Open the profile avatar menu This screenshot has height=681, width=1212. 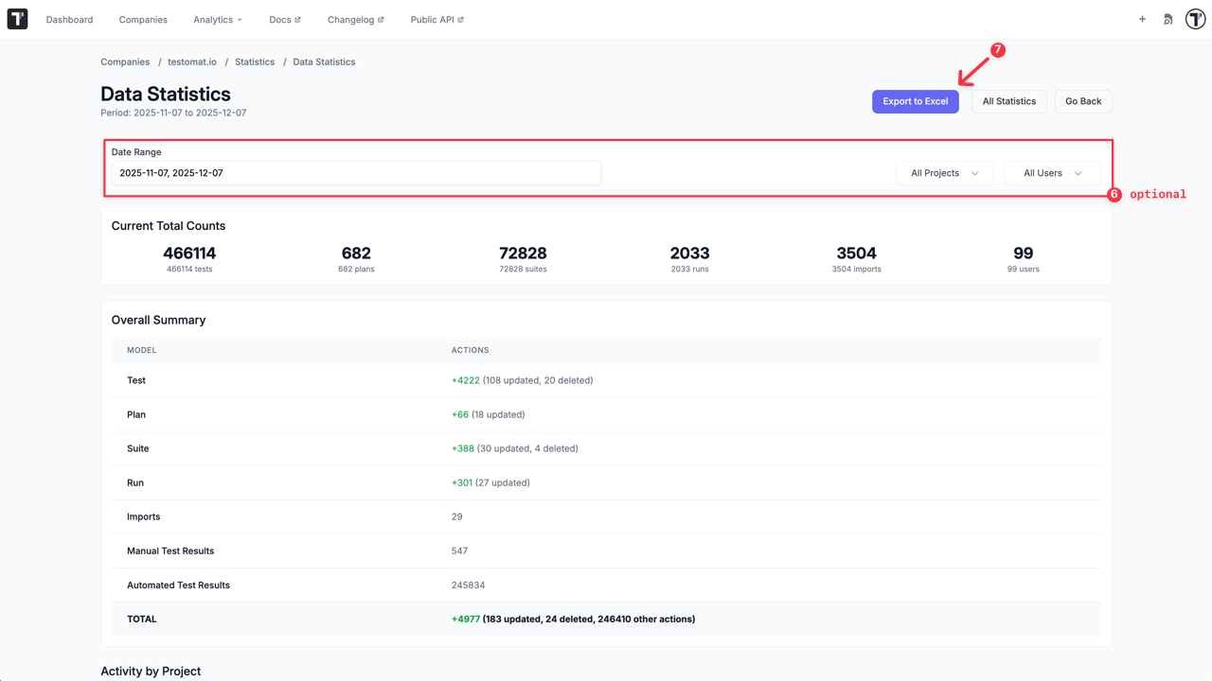pyautogui.click(x=1195, y=19)
